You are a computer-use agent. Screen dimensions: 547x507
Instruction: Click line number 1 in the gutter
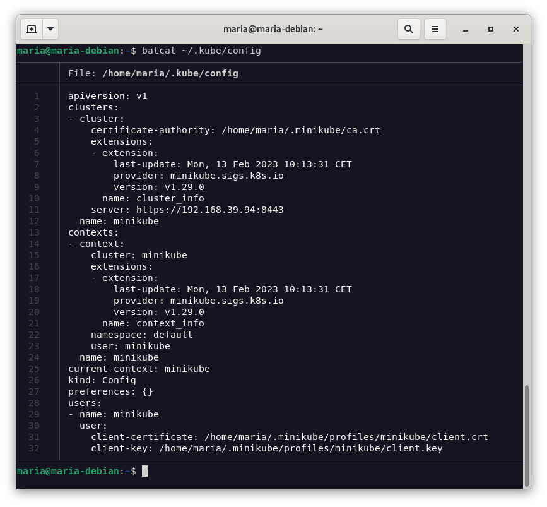coord(37,96)
